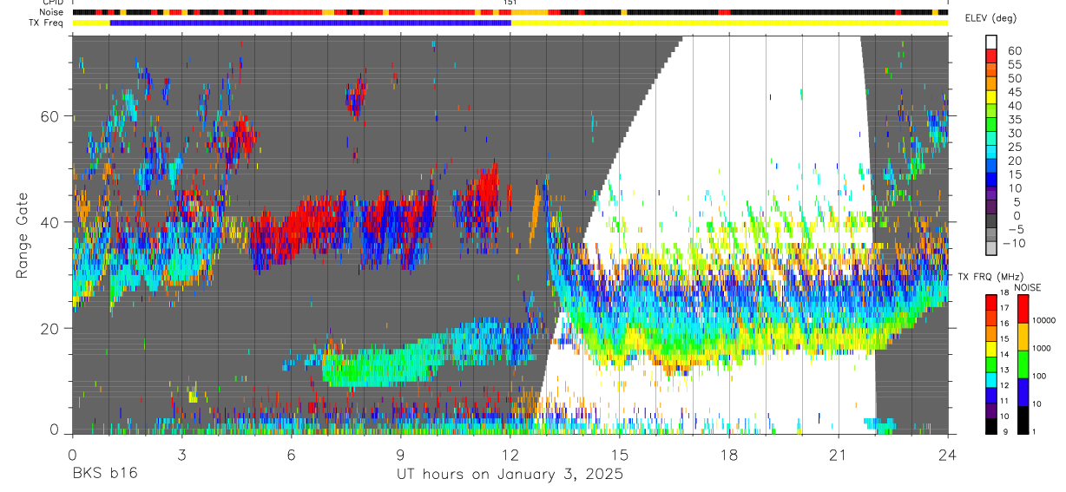Click the blue segment of the top TX Freq bar

[310, 23]
